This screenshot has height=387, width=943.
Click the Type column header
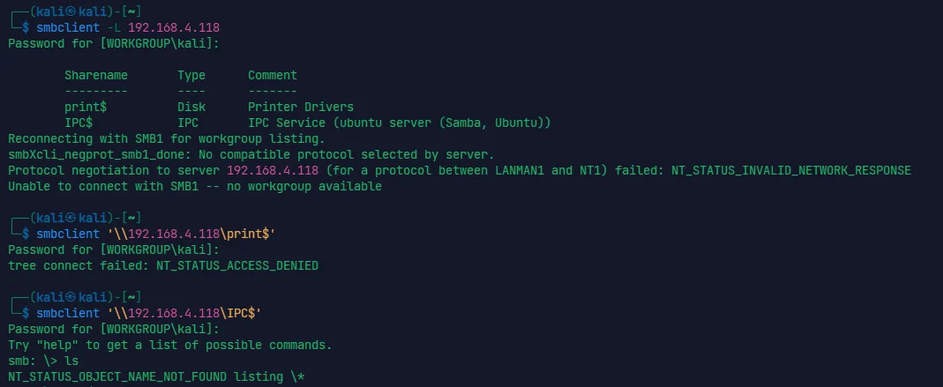click(x=191, y=75)
